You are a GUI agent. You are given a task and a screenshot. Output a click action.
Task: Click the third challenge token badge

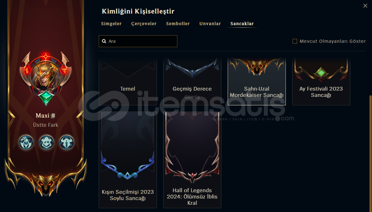67,142
